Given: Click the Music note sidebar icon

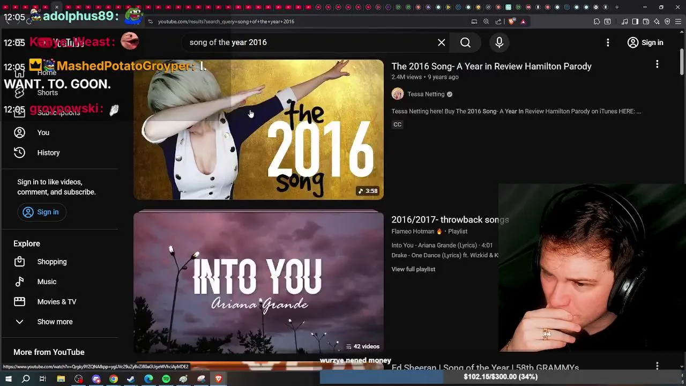Looking at the screenshot, I should [19, 281].
